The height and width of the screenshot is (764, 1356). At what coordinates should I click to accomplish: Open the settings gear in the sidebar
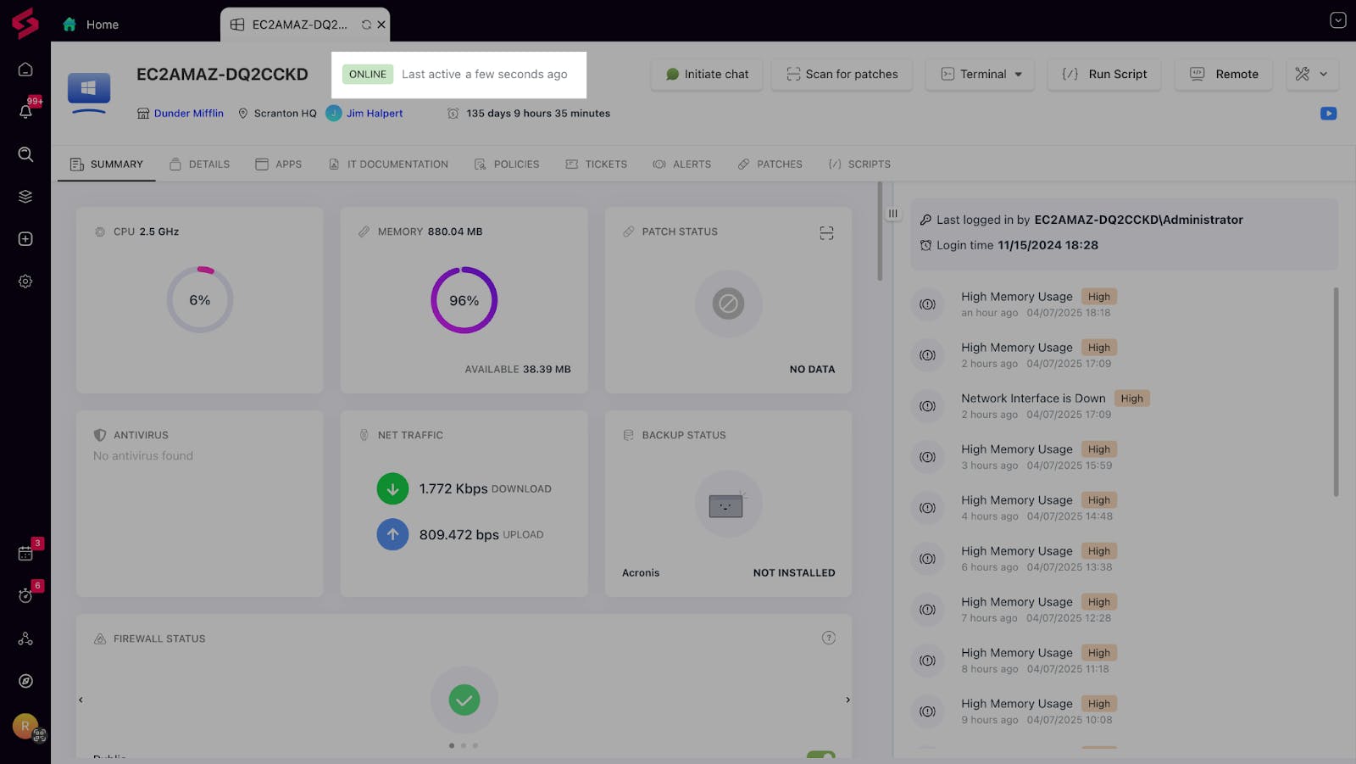[25, 282]
